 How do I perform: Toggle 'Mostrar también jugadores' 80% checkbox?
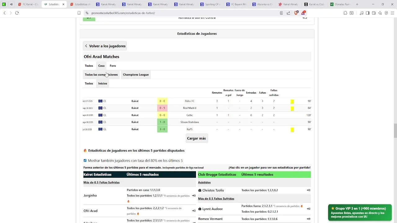pyautogui.click(x=85, y=160)
